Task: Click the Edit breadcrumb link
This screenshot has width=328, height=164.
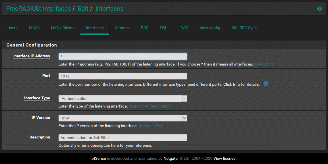Action: [83, 9]
